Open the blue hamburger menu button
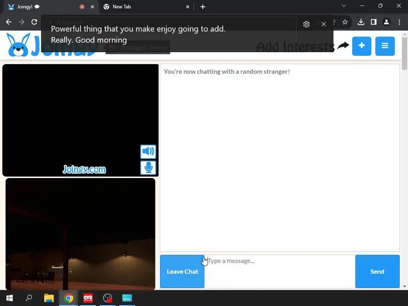This screenshot has width=408, height=306. click(x=385, y=46)
